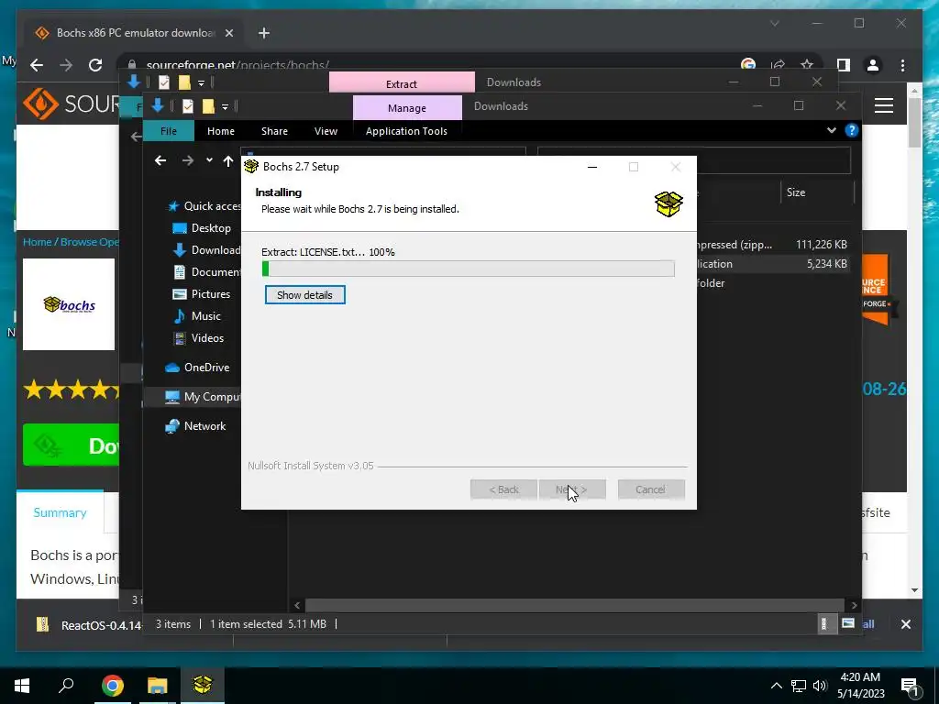Open the Summary tab on SourceForge
Viewport: 939px width, 704px height.
coord(60,512)
